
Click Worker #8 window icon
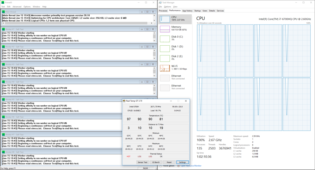click(x=3, y=152)
